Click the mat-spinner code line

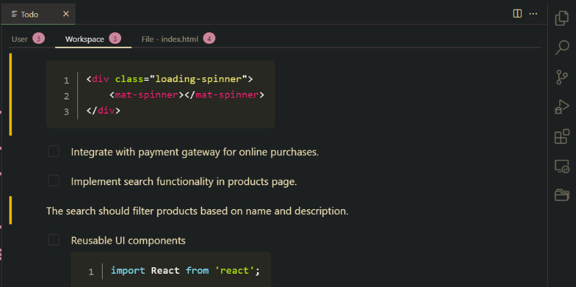(187, 95)
